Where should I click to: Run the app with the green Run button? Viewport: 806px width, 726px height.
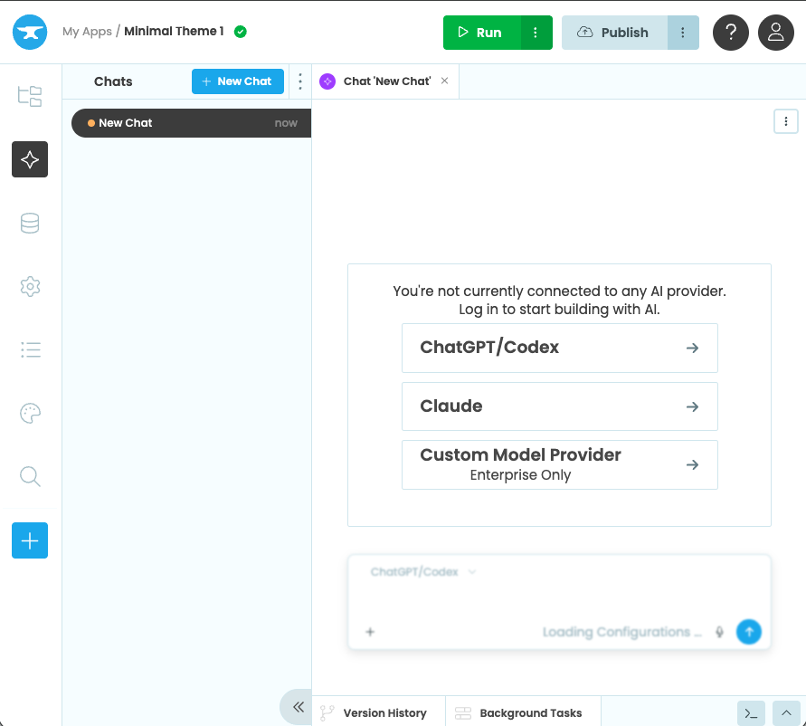point(482,33)
